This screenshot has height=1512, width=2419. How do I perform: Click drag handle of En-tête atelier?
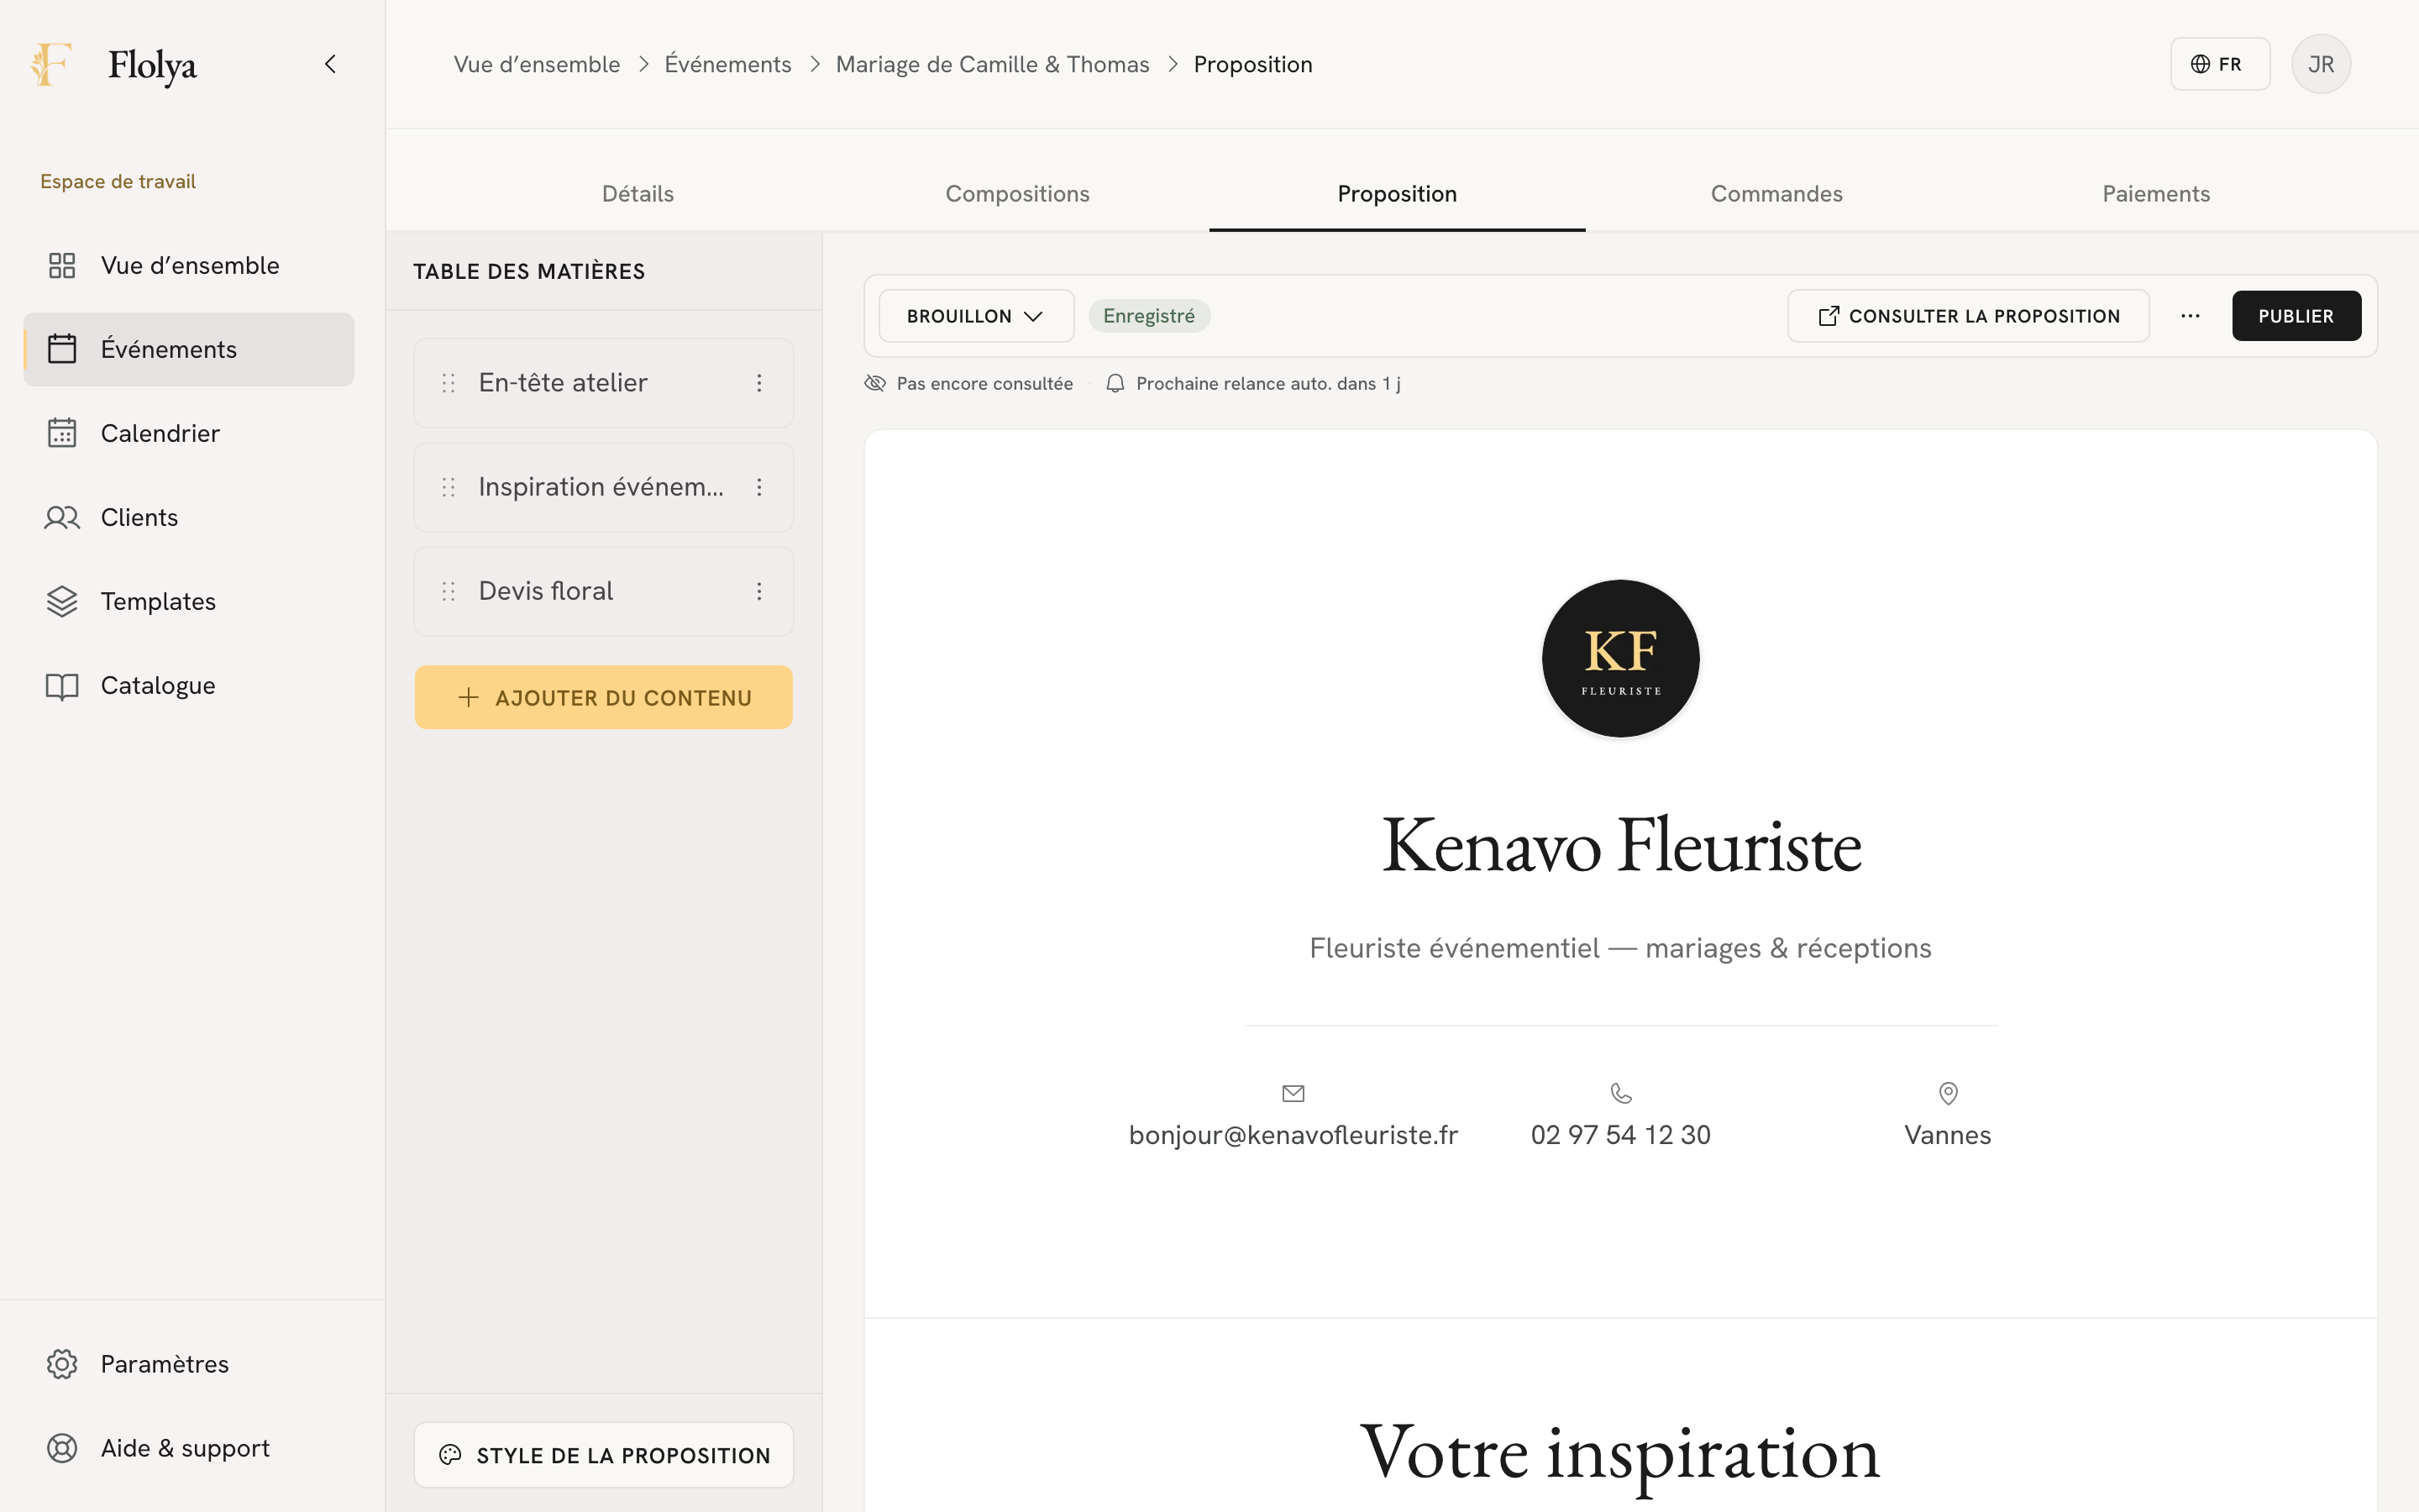449,383
